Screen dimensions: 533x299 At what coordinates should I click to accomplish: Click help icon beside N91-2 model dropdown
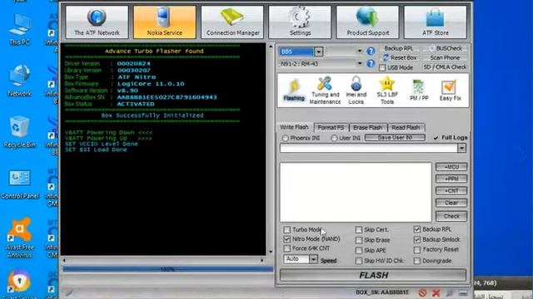371,64
